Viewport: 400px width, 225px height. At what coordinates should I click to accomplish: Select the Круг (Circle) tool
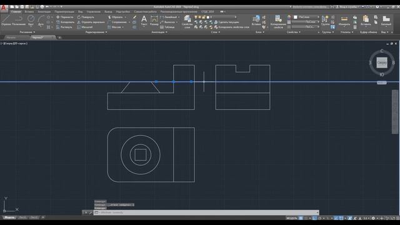pos(31,21)
